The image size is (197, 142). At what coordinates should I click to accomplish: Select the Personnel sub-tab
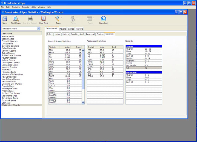(90, 34)
